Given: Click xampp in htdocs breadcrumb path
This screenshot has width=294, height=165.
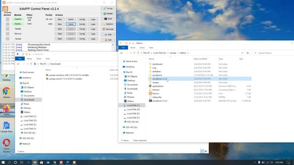Looking at the screenshot, I should click(173, 53).
